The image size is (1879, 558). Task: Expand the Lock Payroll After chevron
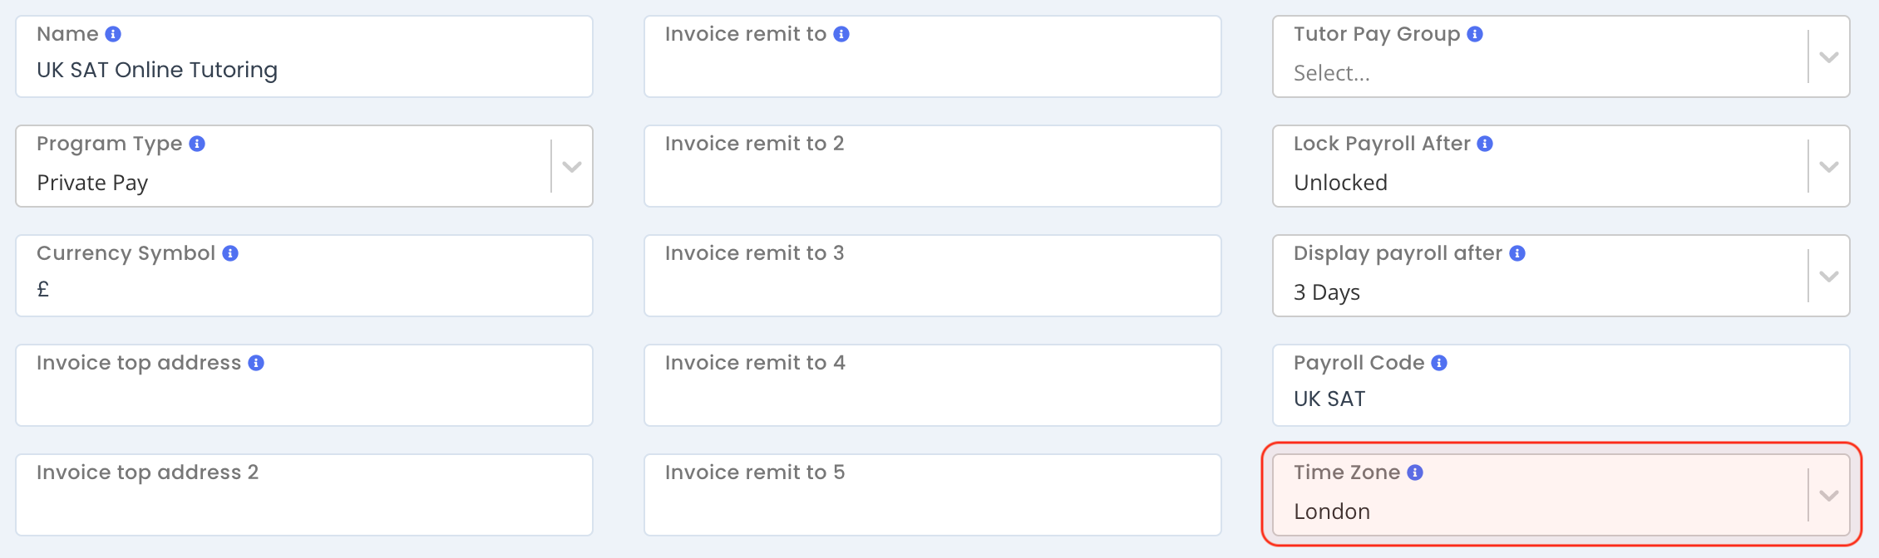click(1829, 167)
